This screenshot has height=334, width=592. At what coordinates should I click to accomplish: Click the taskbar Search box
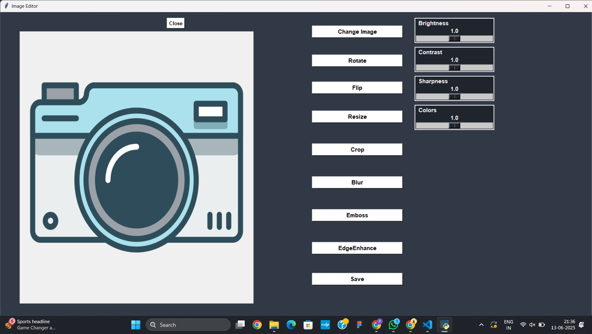(188, 325)
